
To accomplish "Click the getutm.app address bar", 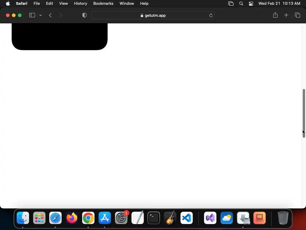I will click(153, 15).
